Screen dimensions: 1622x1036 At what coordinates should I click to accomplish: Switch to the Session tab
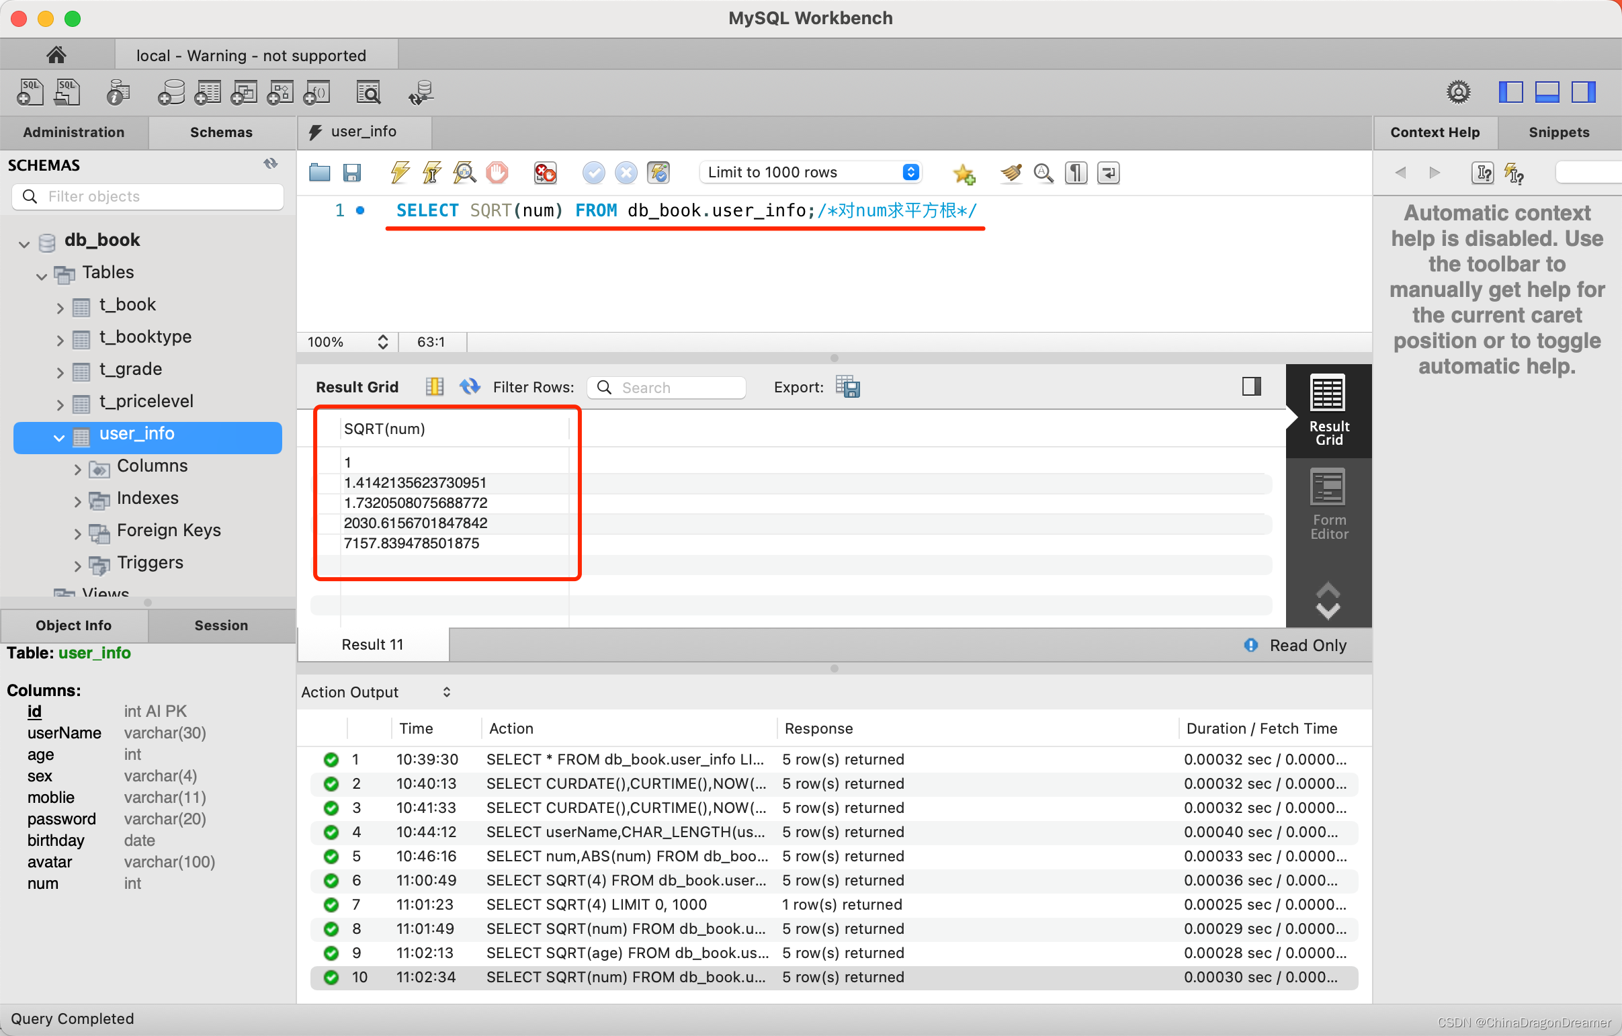click(222, 625)
